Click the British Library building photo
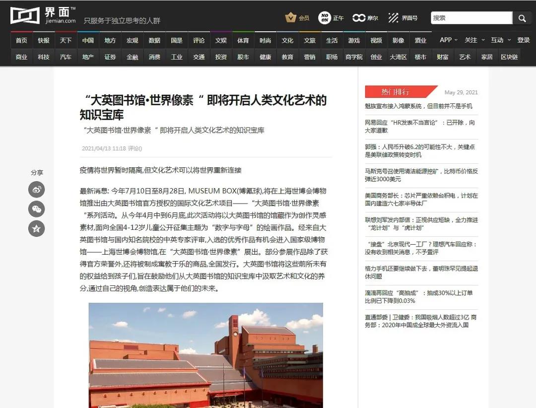 (206, 355)
